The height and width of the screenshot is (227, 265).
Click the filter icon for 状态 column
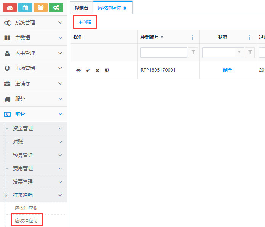coord(250,52)
